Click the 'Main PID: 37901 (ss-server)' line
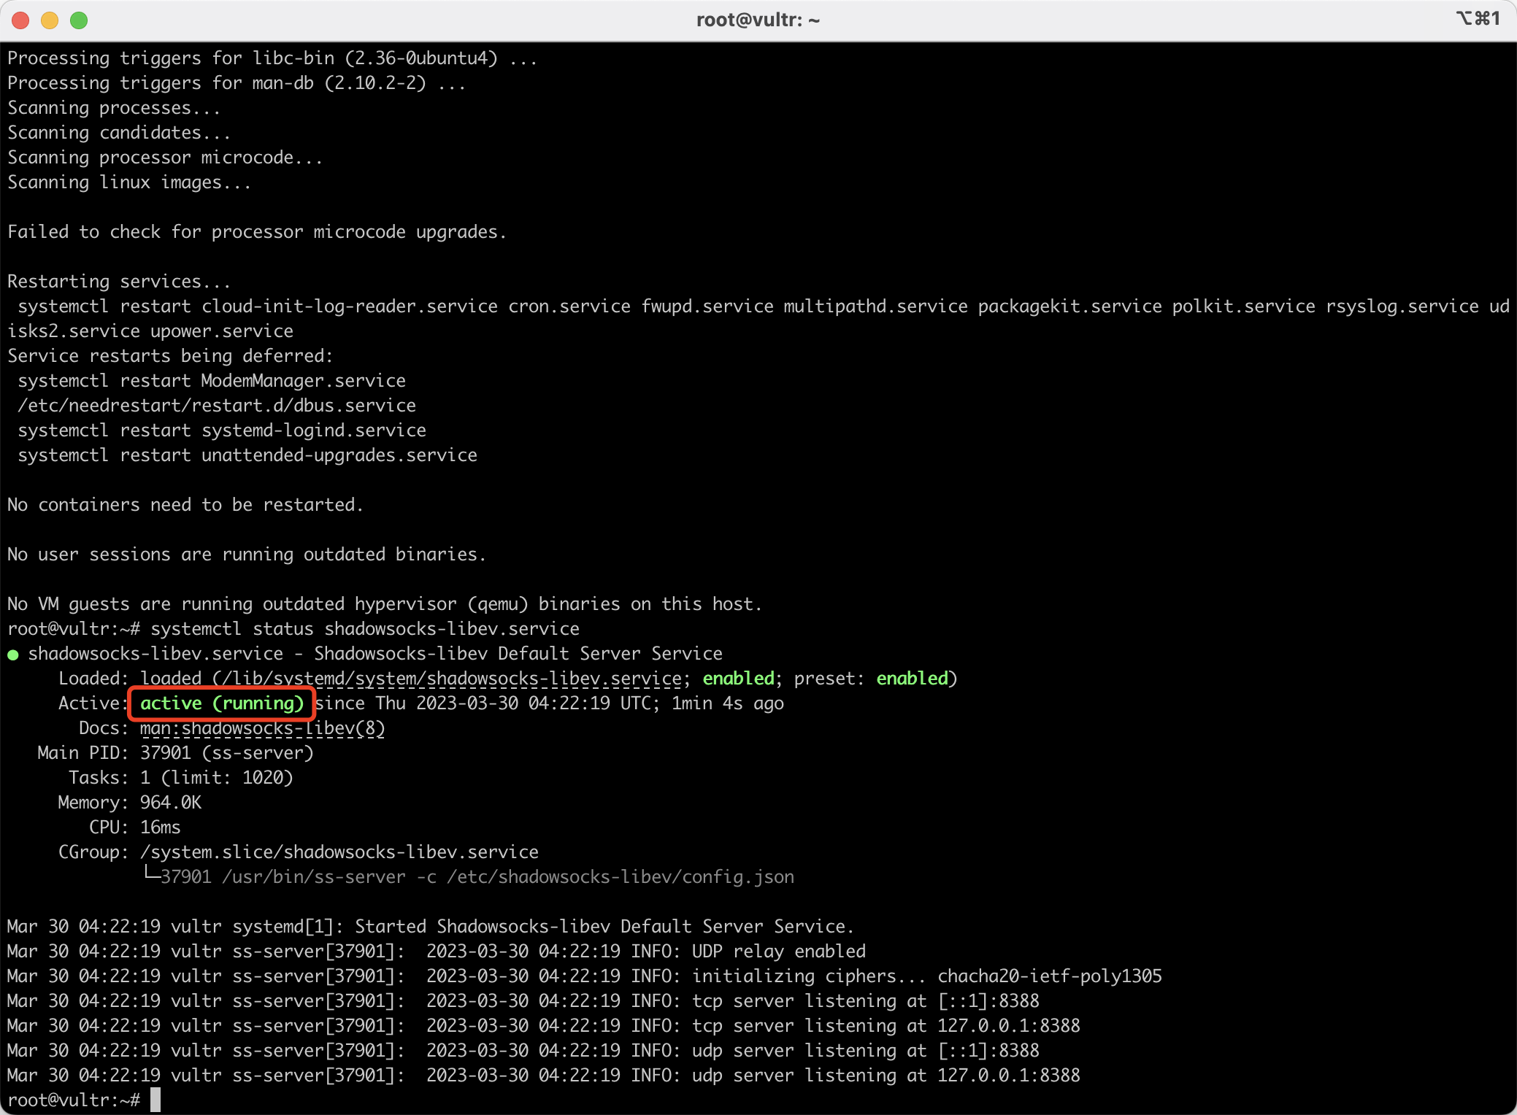Viewport: 1517px width, 1115px height. pos(175,753)
